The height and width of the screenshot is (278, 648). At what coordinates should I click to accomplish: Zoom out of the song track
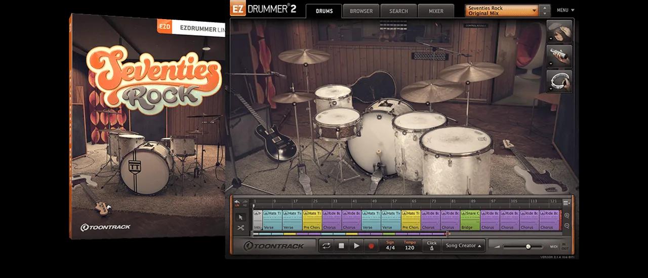566,226
